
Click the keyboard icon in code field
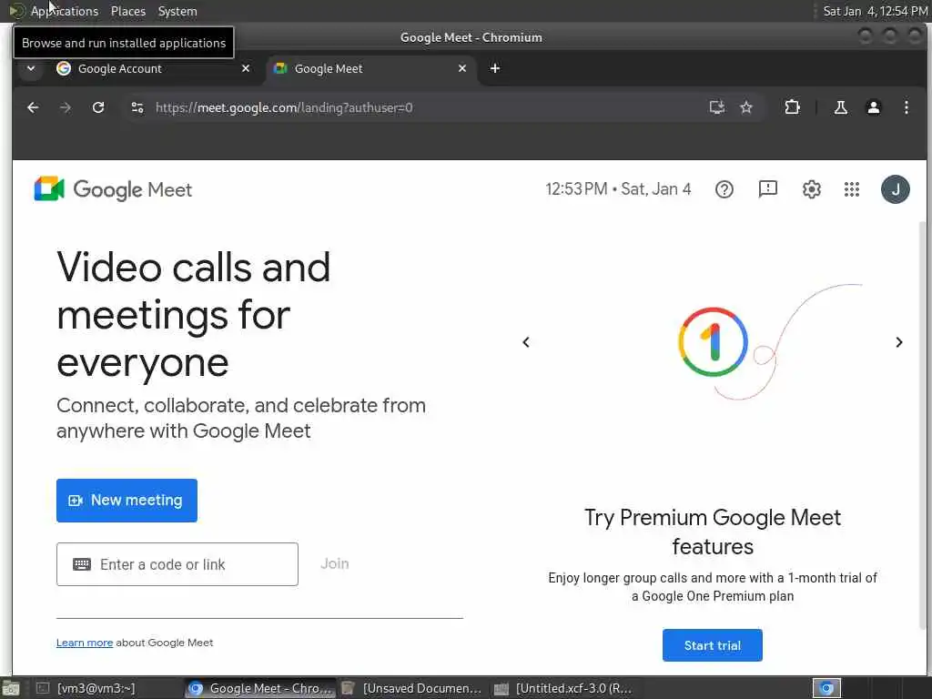(x=81, y=564)
